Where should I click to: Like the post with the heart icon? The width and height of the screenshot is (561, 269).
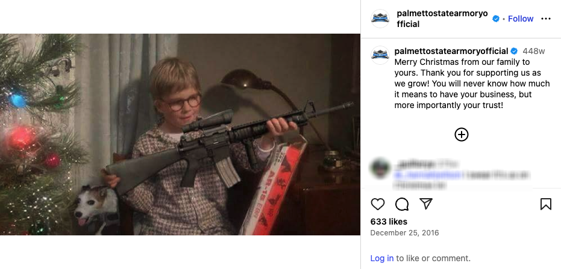(377, 204)
